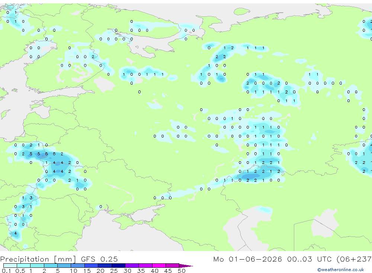This screenshot has width=372, height=273.
Task: Click the legend scale label "25"
Action: pos(114,271)
